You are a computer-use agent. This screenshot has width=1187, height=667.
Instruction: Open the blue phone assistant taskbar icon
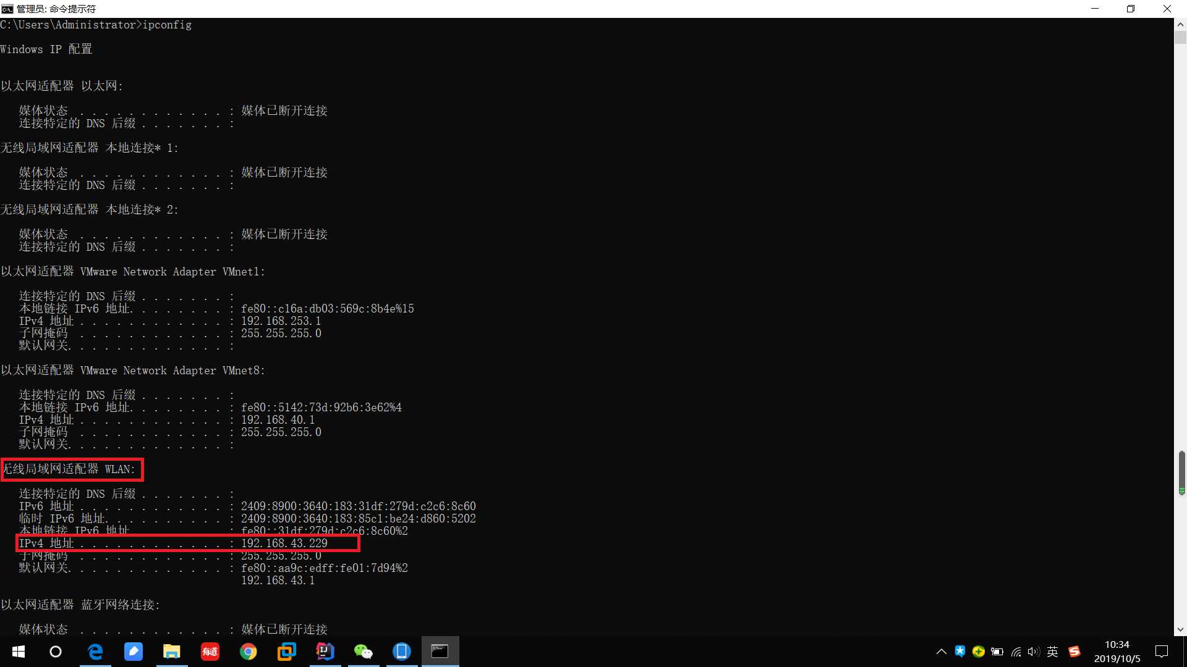pos(402,652)
